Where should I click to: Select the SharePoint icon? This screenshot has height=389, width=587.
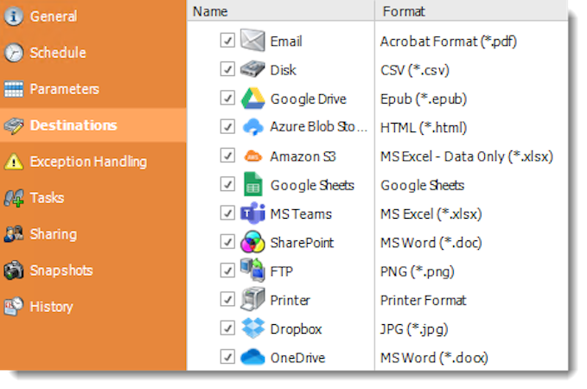click(252, 243)
